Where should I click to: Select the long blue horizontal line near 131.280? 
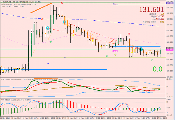[54, 69]
